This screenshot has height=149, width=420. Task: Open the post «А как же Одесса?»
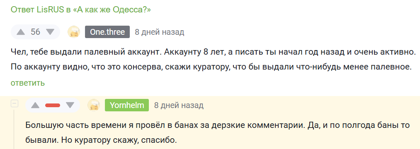point(112,10)
